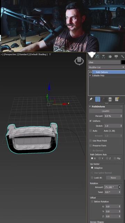Click the Stretch value field
The height and width of the screenshot is (223, 125).
pyautogui.click(x=112, y=126)
